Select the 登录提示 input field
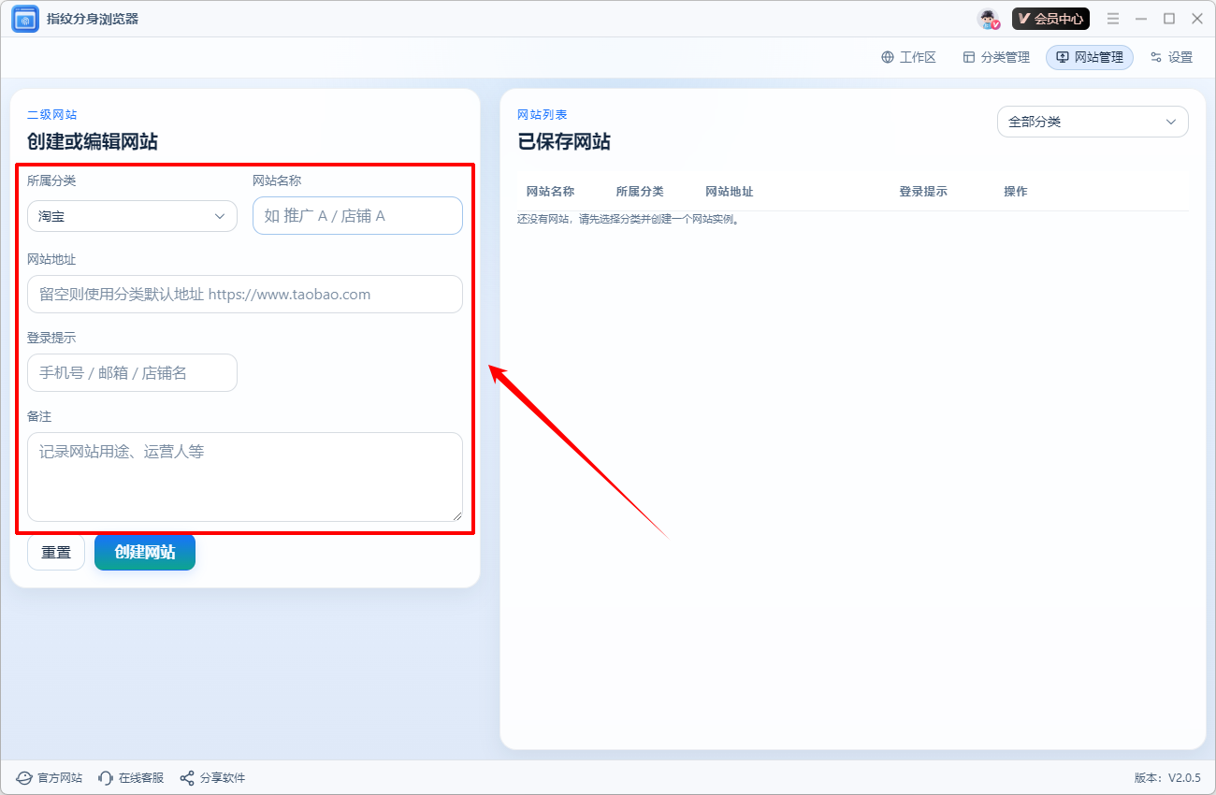Image resolution: width=1216 pixels, height=795 pixels. pyautogui.click(x=132, y=372)
